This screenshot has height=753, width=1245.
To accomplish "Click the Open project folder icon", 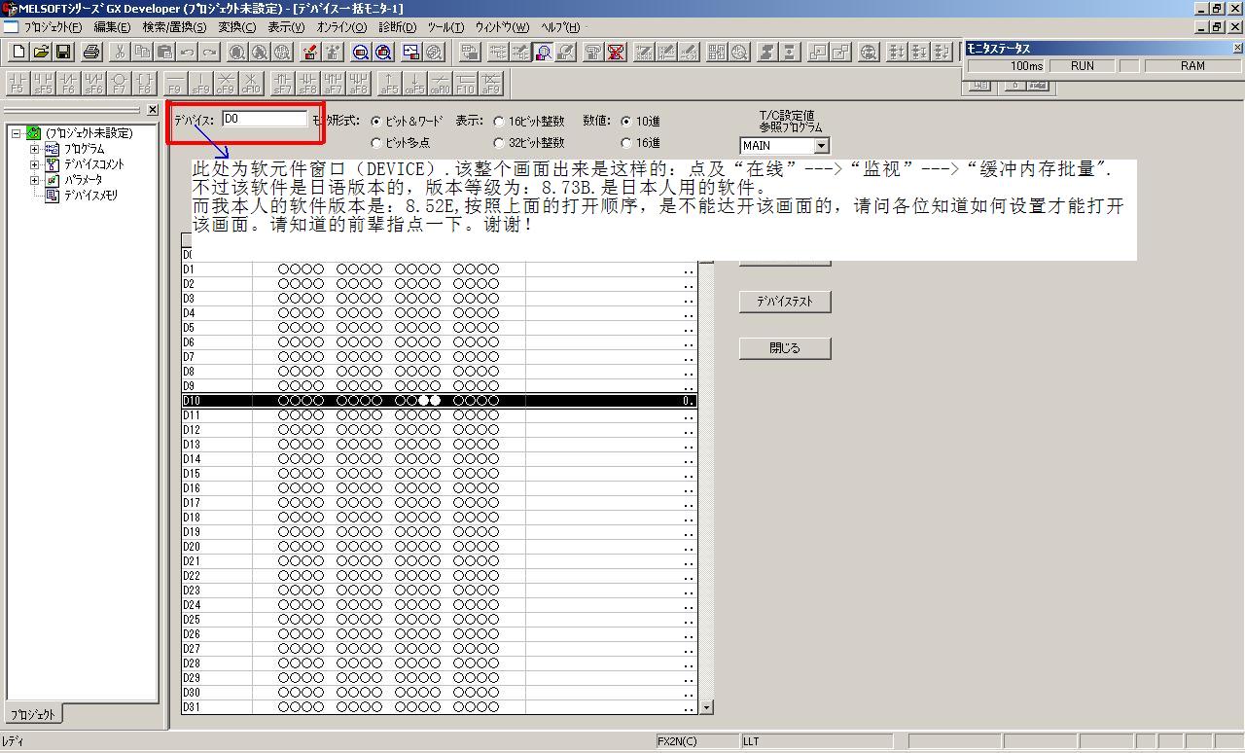I will click(x=40, y=52).
